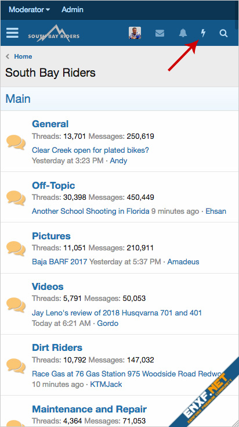Open the Off-Topic forum
This screenshot has height=427, width=239.
pyautogui.click(x=53, y=185)
